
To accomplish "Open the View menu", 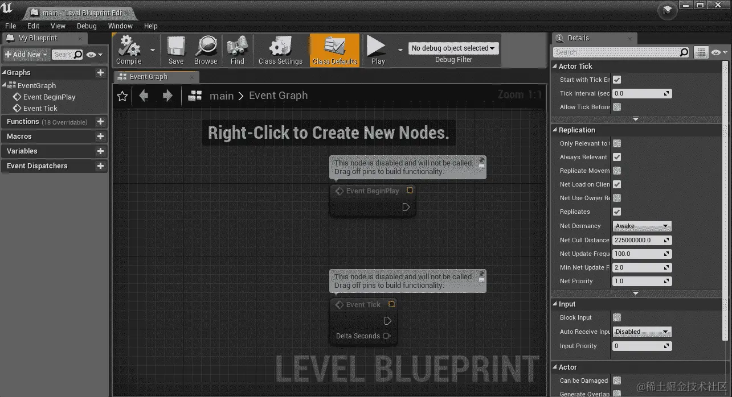I will (58, 26).
